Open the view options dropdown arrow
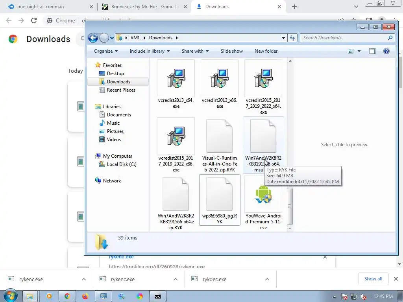The image size is (403, 302). [x=359, y=51]
